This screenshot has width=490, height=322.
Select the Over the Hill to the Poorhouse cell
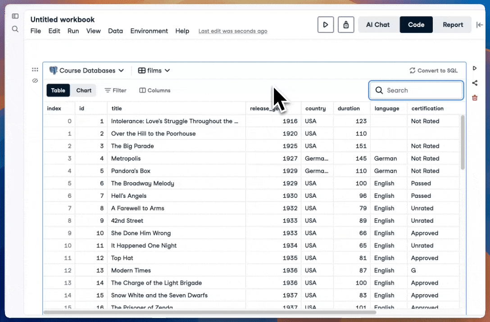click(x=176, y=134)
